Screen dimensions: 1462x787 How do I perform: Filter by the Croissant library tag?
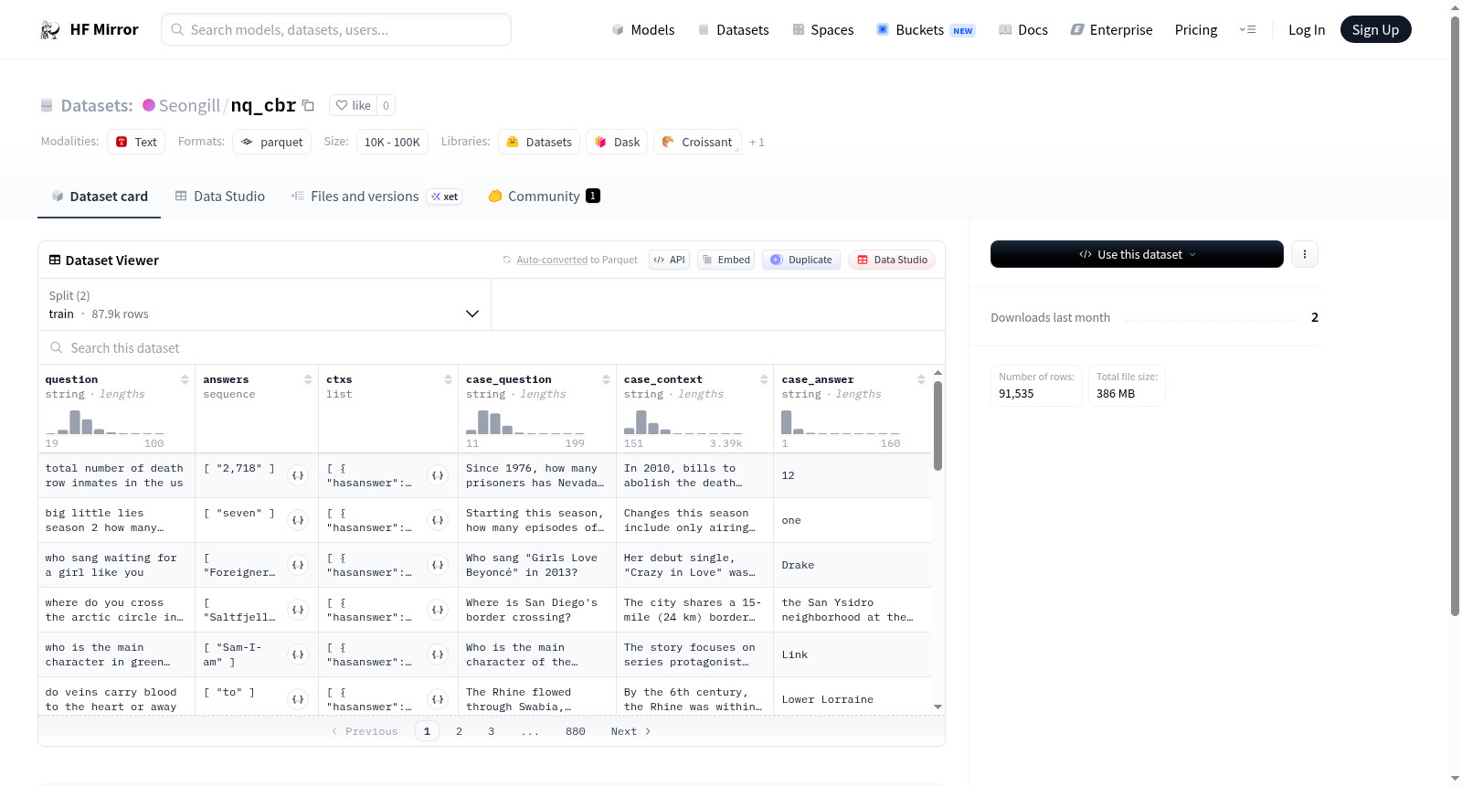click(x=697, y=142)
